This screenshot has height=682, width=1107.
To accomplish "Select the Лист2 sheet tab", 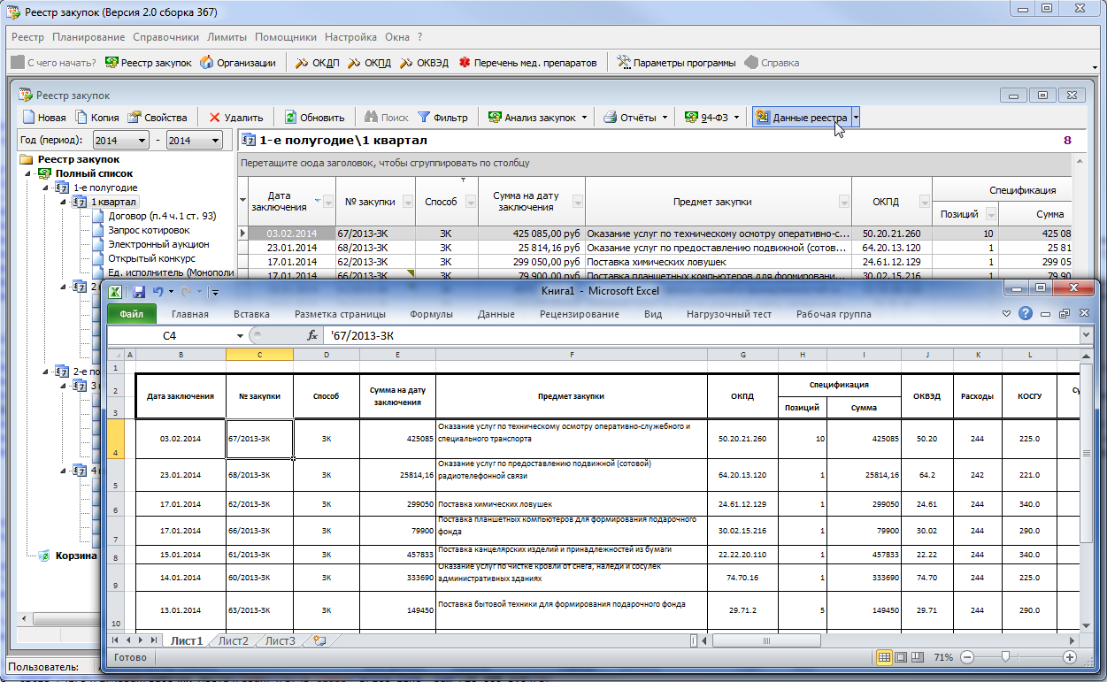I will (233, 640).
